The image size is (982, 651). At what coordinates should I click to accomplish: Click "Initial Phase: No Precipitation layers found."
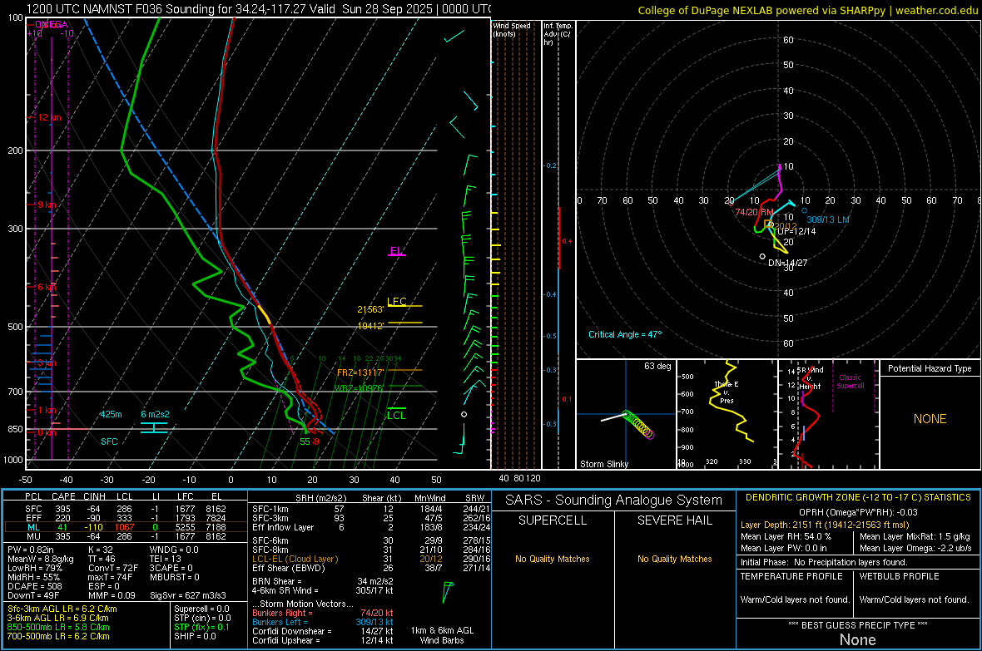pos(824,562)
